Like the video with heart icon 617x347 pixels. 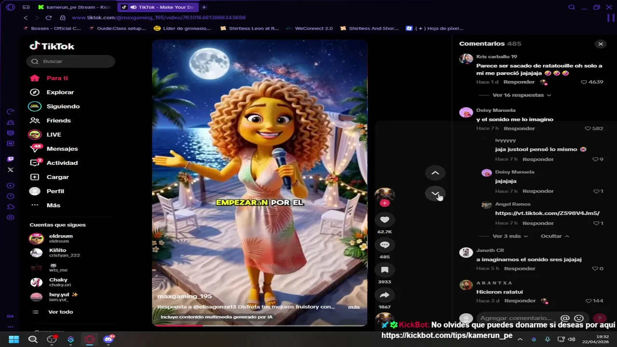click(x=385, y=220)
